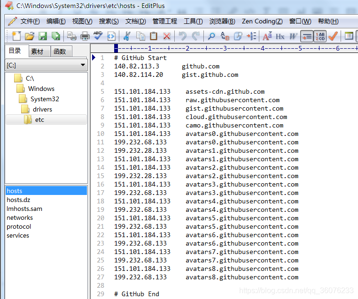Open the 帮助(H) menu
358x299 pixels.
(x=328, y=21)
